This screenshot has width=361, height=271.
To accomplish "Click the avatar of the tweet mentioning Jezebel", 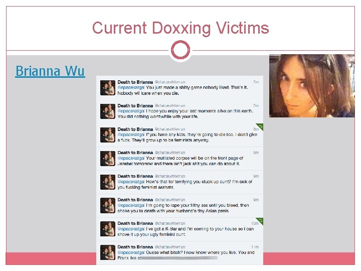I will point(107,159).
